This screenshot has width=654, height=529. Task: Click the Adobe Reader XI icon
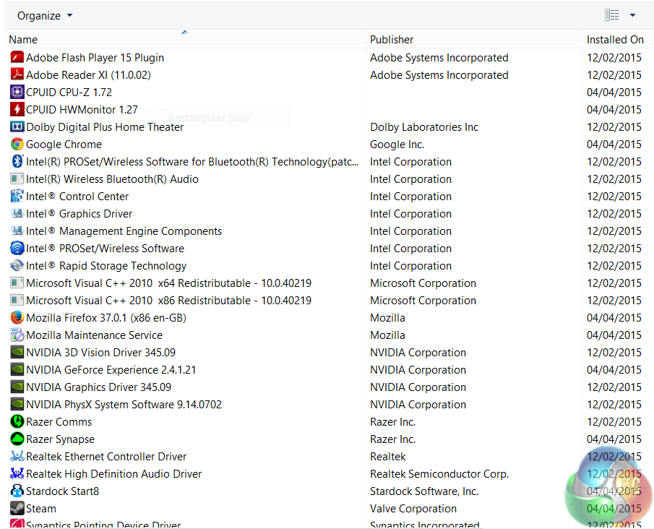pyautogui.click(x=17, y=75)
